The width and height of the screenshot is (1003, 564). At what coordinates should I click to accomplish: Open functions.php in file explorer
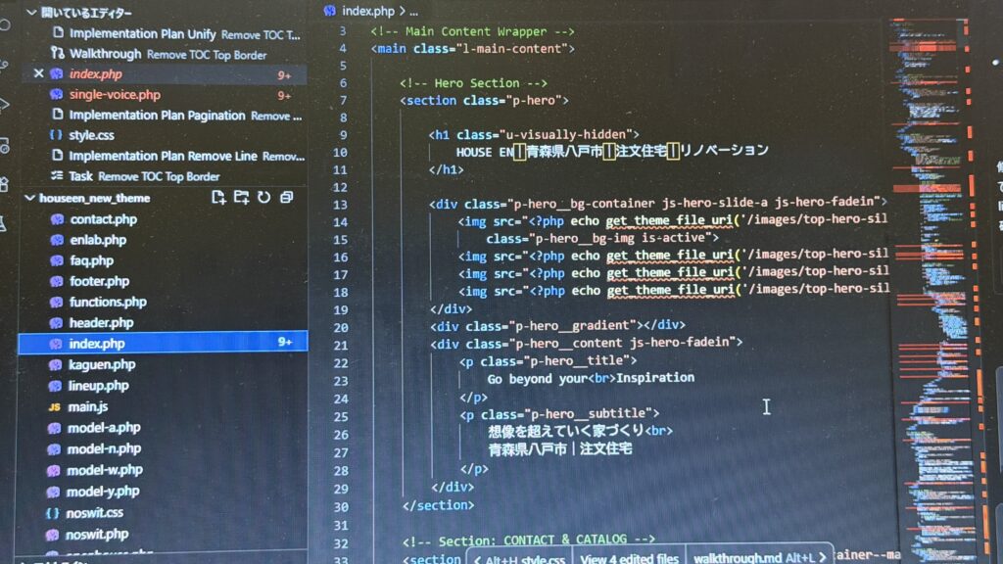(107, 303)
